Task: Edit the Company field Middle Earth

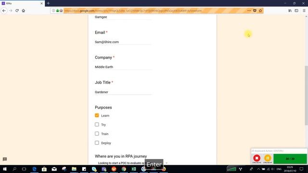Action: pos(123,67)
